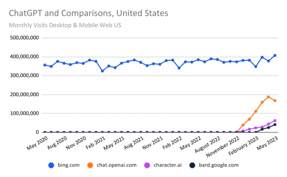Viewport: 287px width, 177px height.
Task: Click the final chat.openai.com data point
Action: (x=275, y=100)
